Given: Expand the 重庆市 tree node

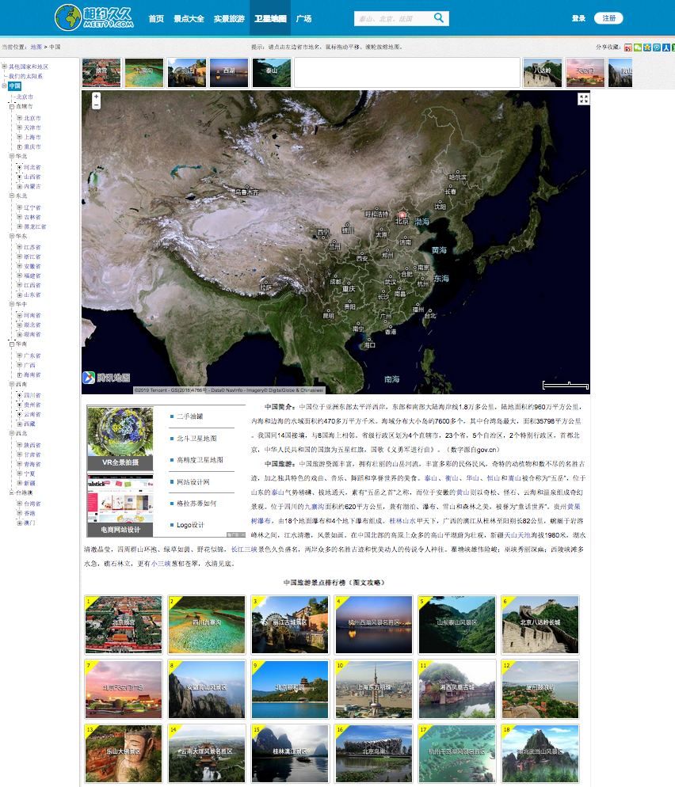Looking at the screenshot, I should coord(20,147).
